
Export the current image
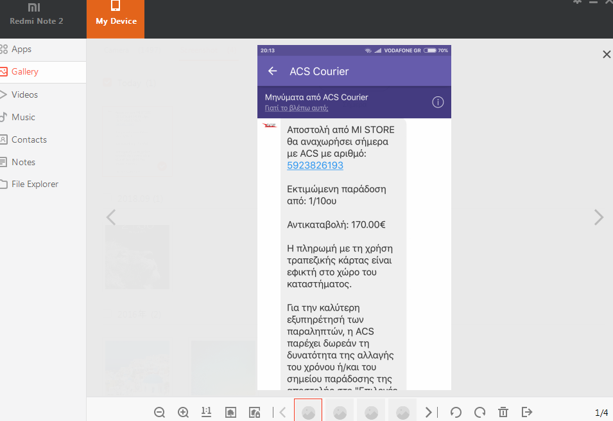527,412
